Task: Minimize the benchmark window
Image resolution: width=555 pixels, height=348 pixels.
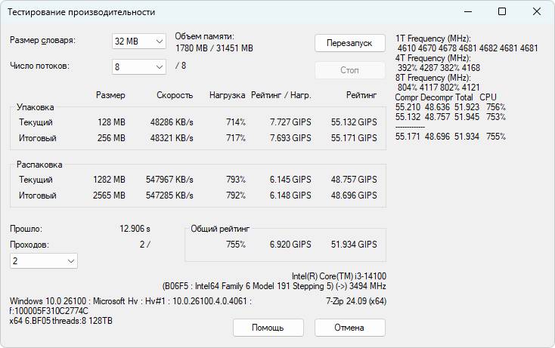Action: tap(467, 12)
